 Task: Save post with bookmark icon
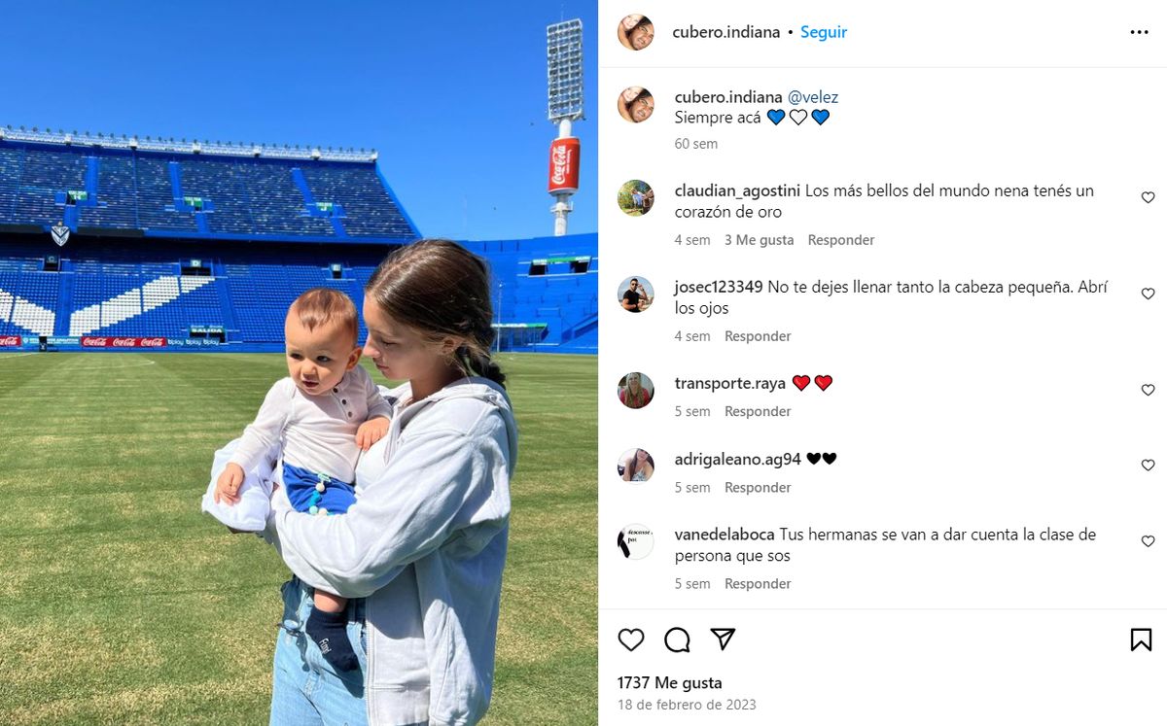coord(1141,640)
